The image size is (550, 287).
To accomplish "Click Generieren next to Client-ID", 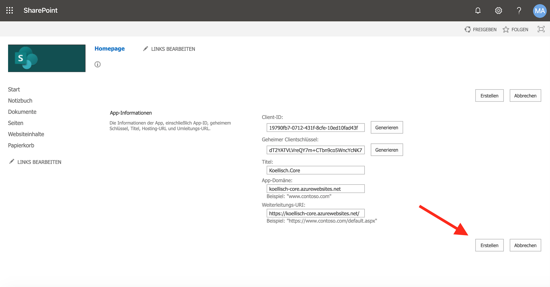I will pyautogui.click(x=387, y=127).
